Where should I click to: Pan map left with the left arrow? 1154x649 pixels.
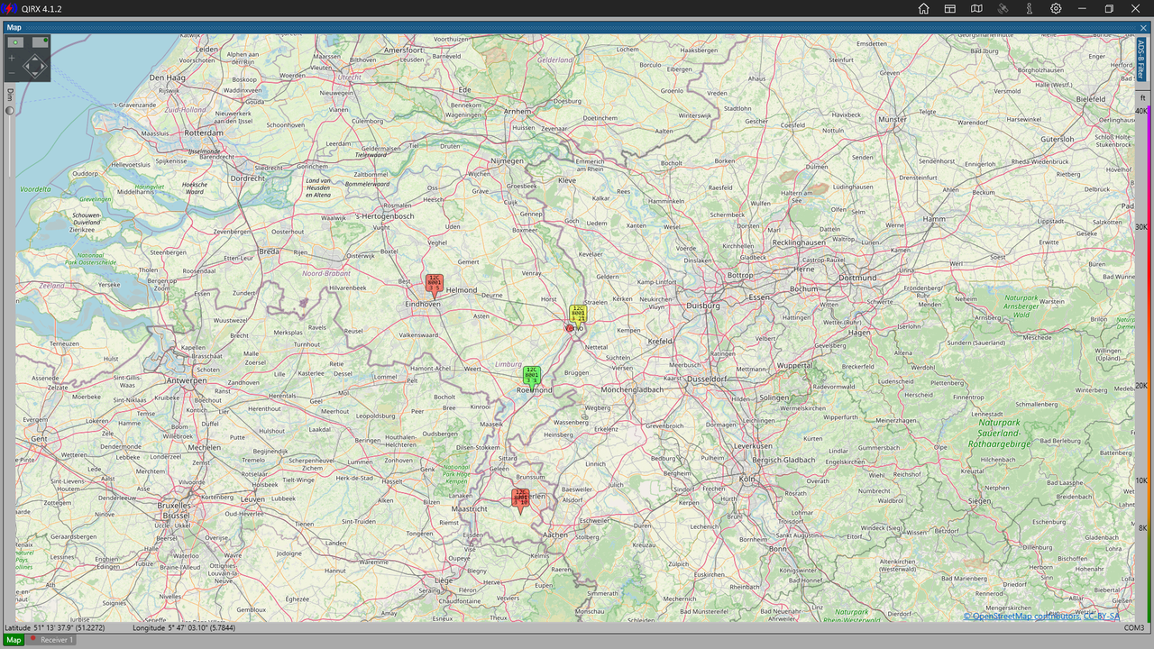pyautogui.click(x=25, y=66)
